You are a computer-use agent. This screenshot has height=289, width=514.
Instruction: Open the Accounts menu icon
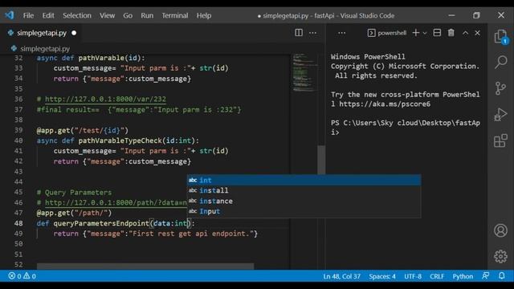500,230
